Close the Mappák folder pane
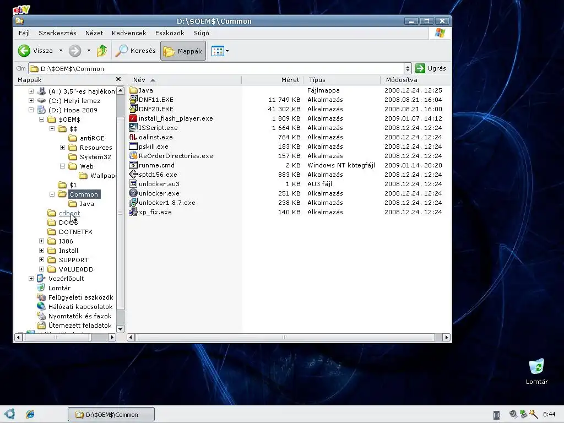The width and height of the screenshot is (564, 423). (118, 79)
